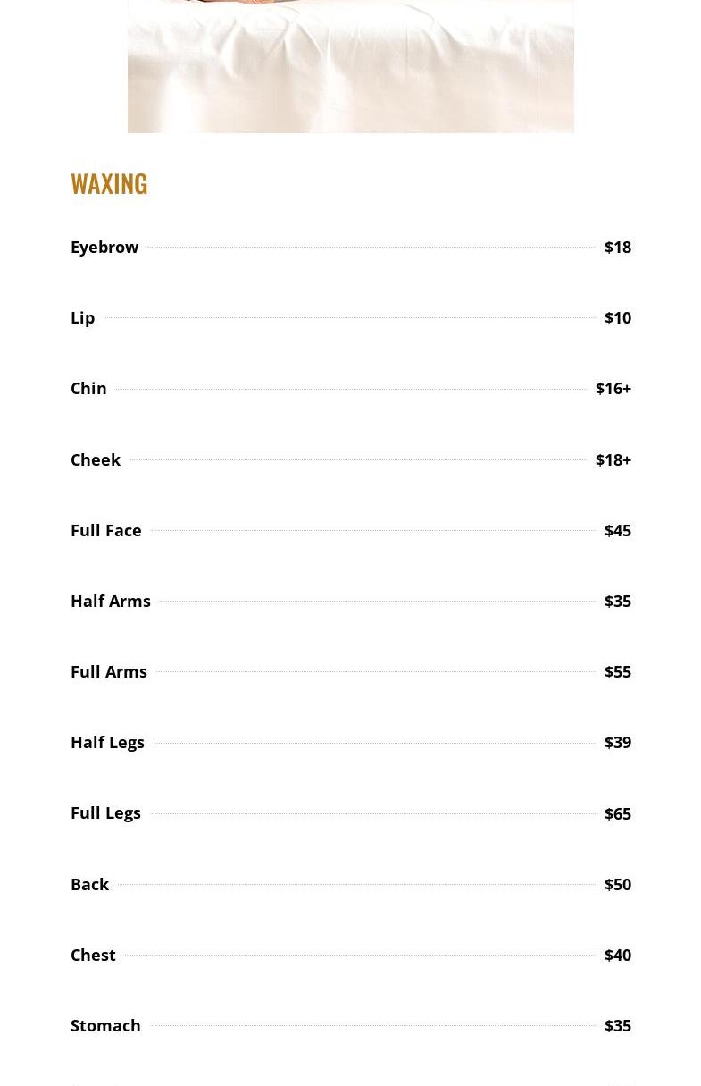Click the massage table image at top
The width and height of the screenshot is (701, 1086).
click(350, 66)
